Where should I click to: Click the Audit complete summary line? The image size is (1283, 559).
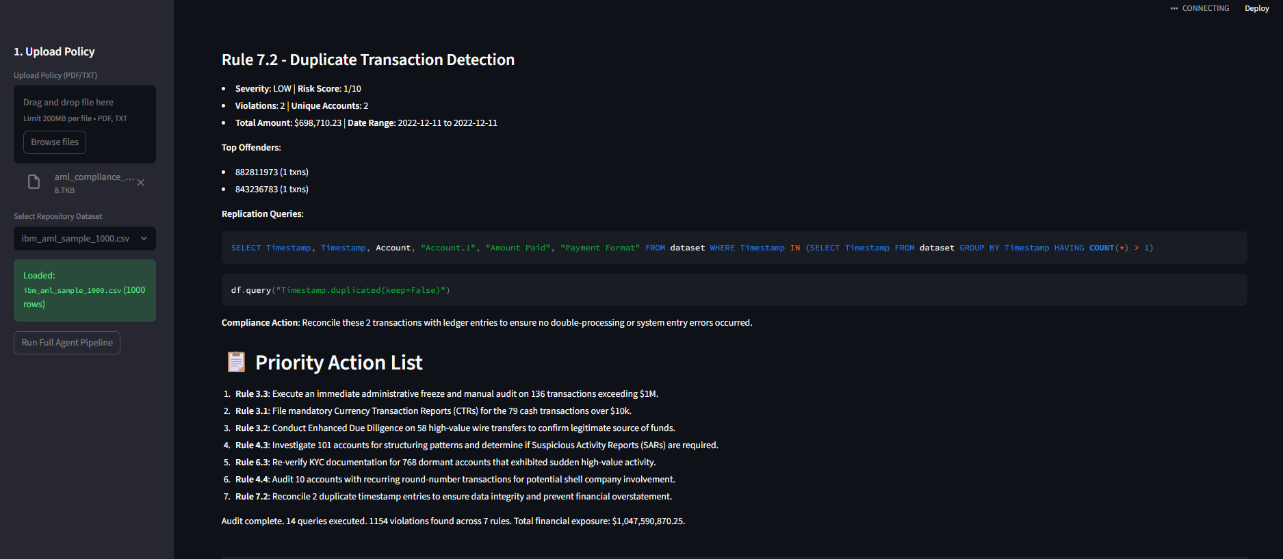tap(453, 521)
